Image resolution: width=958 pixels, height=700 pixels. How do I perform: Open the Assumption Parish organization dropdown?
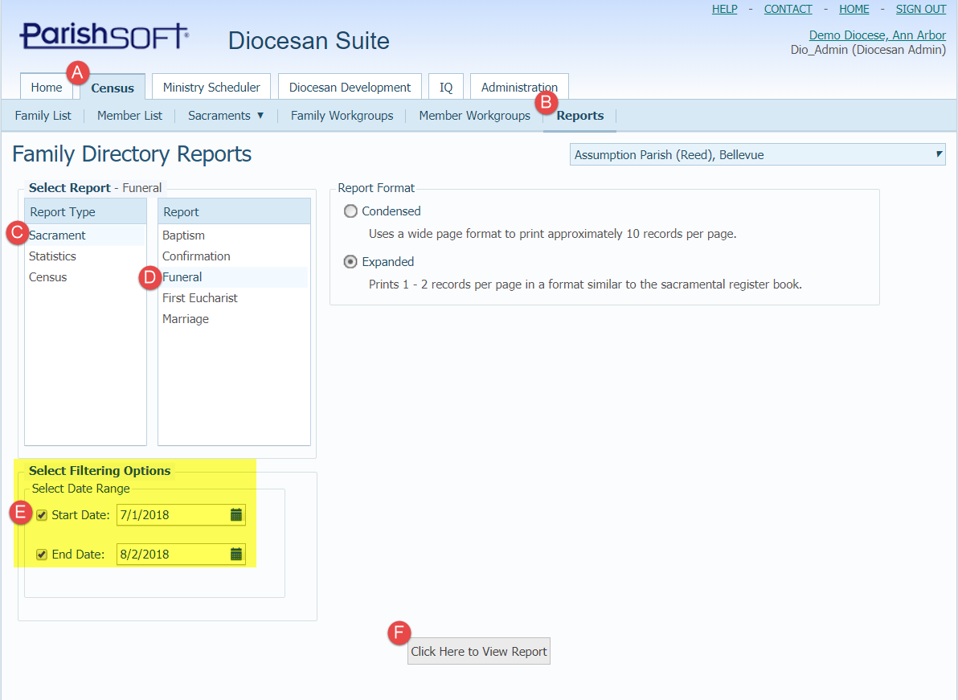(x=758, y=154)
